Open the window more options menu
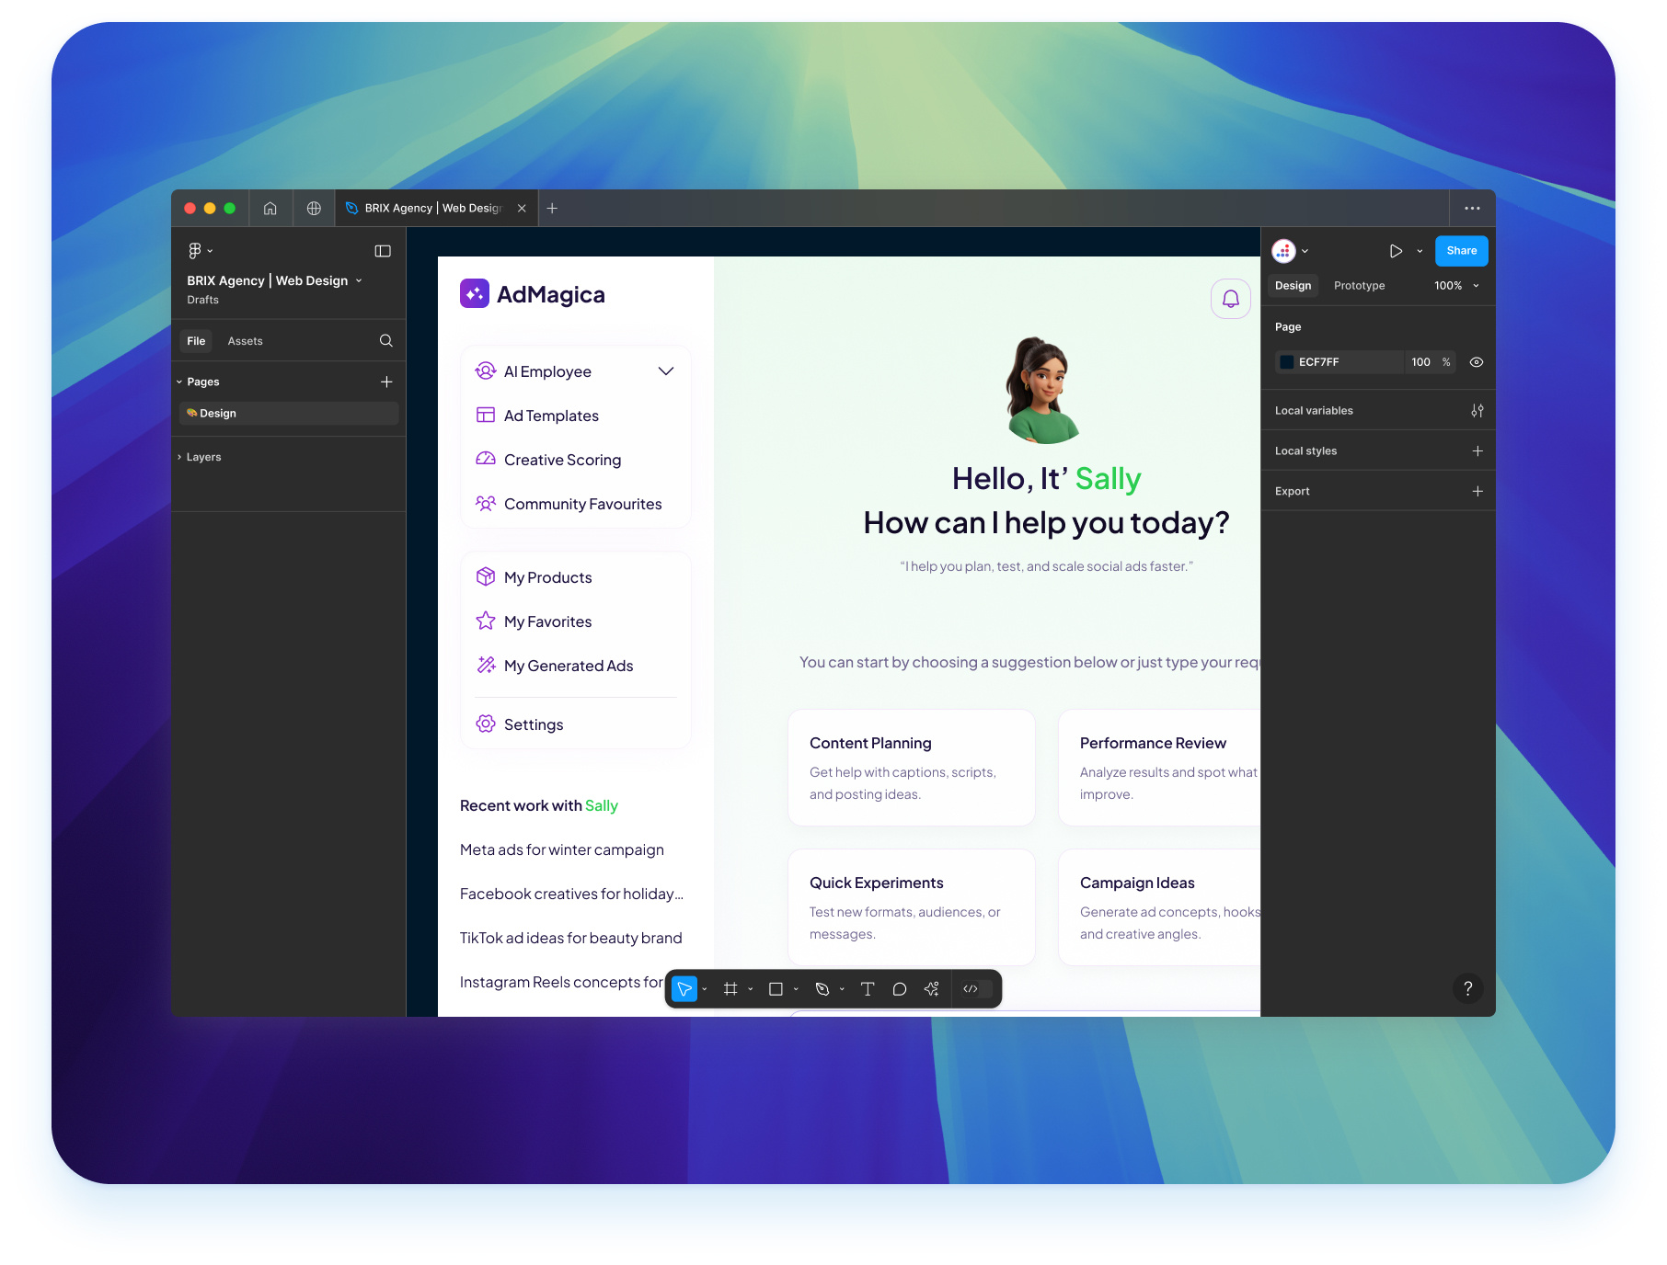 click(1472, 209)
